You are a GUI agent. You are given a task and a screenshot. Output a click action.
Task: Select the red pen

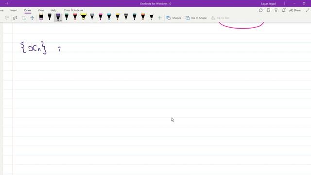click(75, 17)
